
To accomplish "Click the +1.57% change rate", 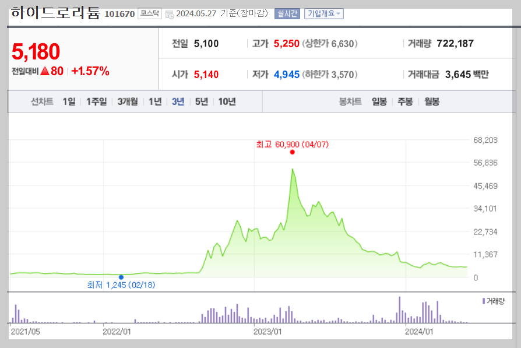I will pos(90,71).
